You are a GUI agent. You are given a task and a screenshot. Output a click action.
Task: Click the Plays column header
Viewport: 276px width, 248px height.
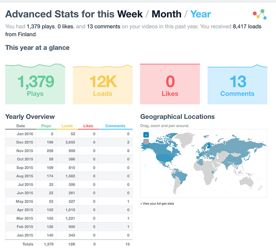(46, 126)
